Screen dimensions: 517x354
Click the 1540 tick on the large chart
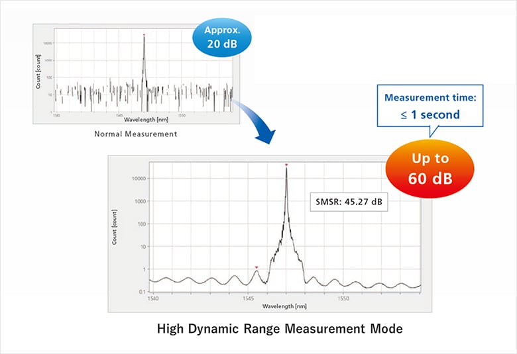152,299
